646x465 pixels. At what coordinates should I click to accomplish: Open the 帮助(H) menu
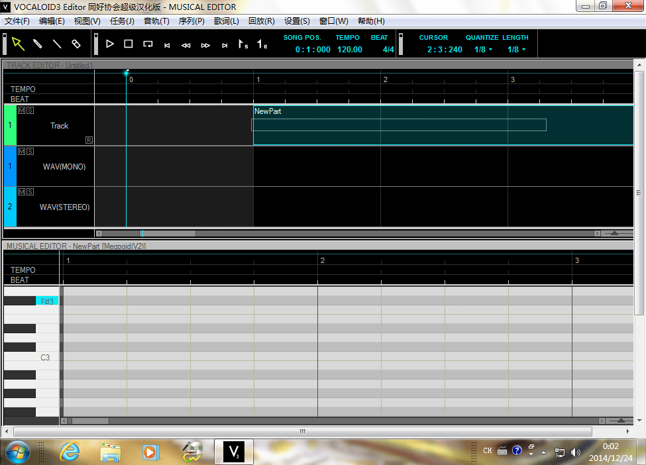click(371, 21)
